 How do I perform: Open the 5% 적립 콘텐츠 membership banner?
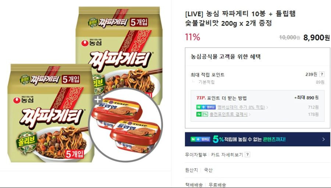click(257, 139)
